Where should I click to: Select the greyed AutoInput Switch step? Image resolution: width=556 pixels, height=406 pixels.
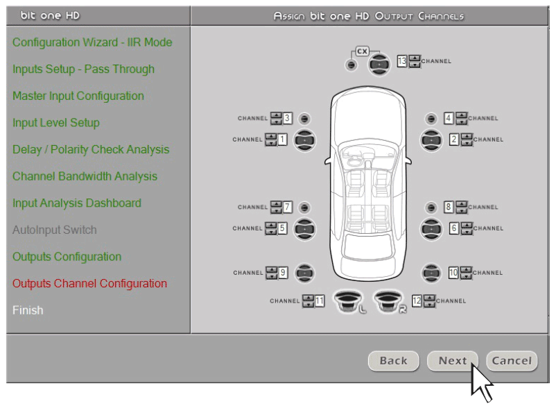(x=54, y=230)
